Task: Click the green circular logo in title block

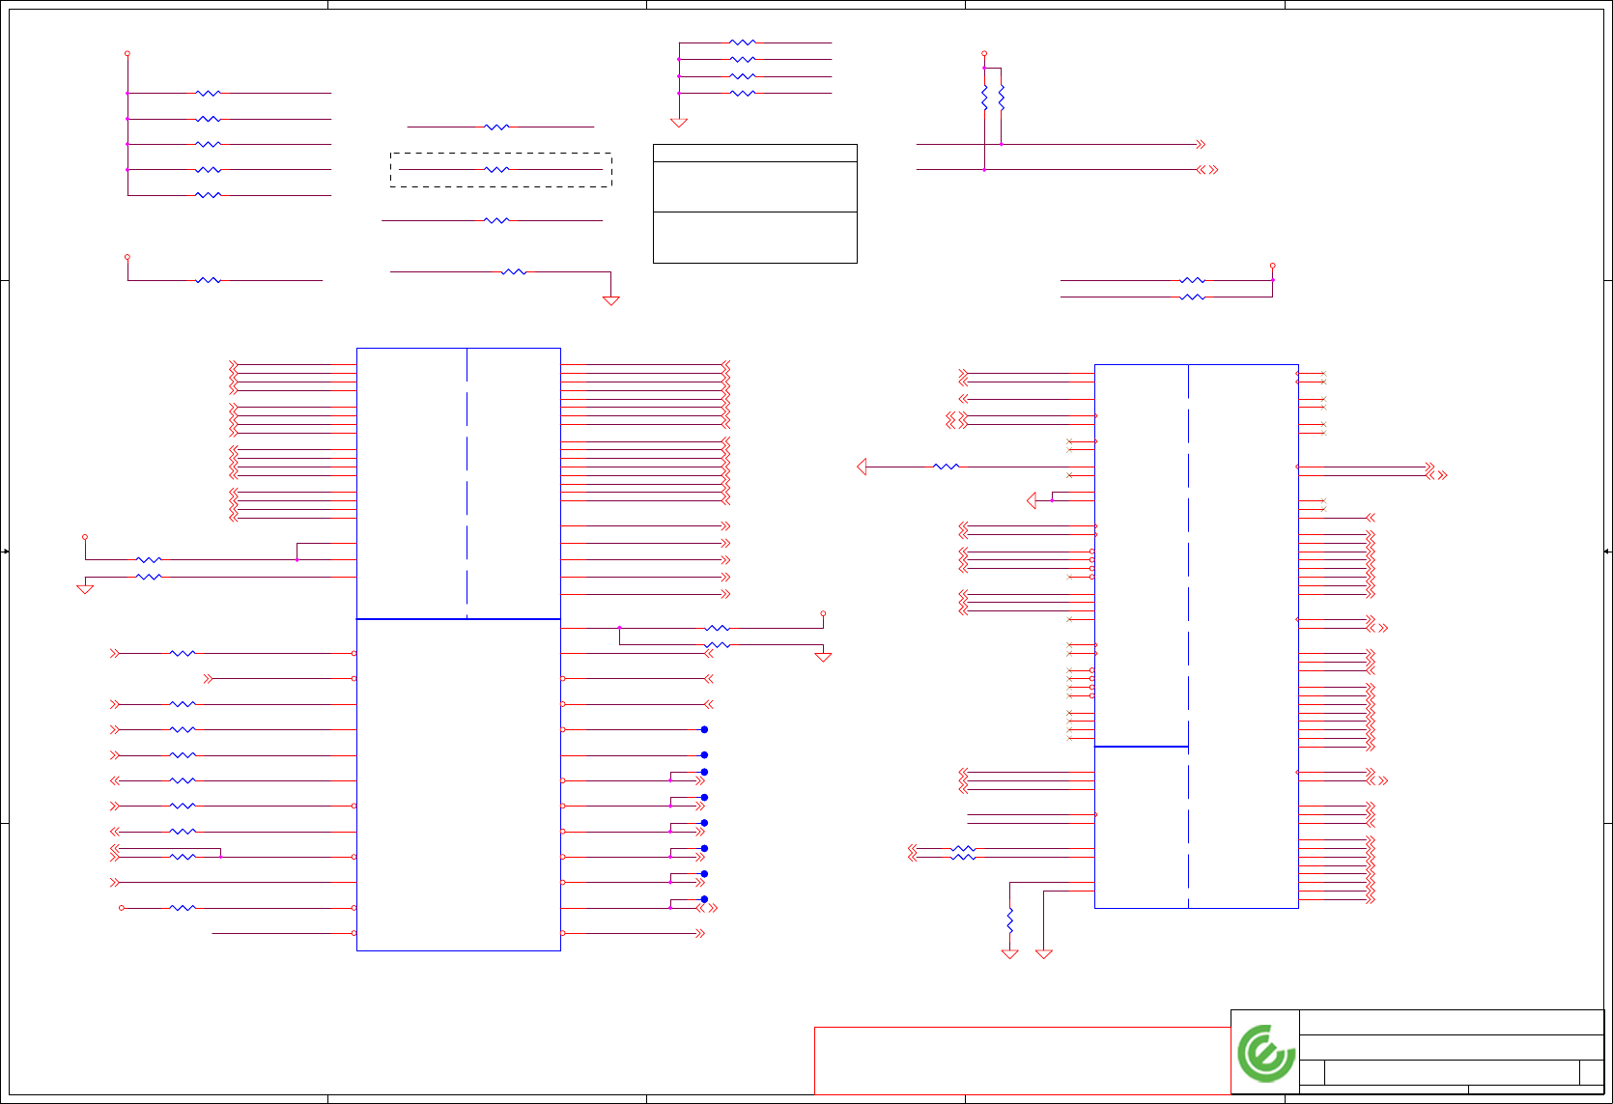Action: [x=1266, y=1053]
